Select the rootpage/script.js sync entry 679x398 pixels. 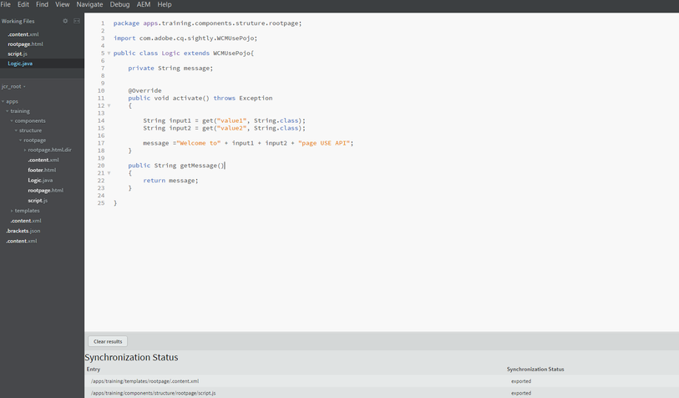click(x=153, y=393)
